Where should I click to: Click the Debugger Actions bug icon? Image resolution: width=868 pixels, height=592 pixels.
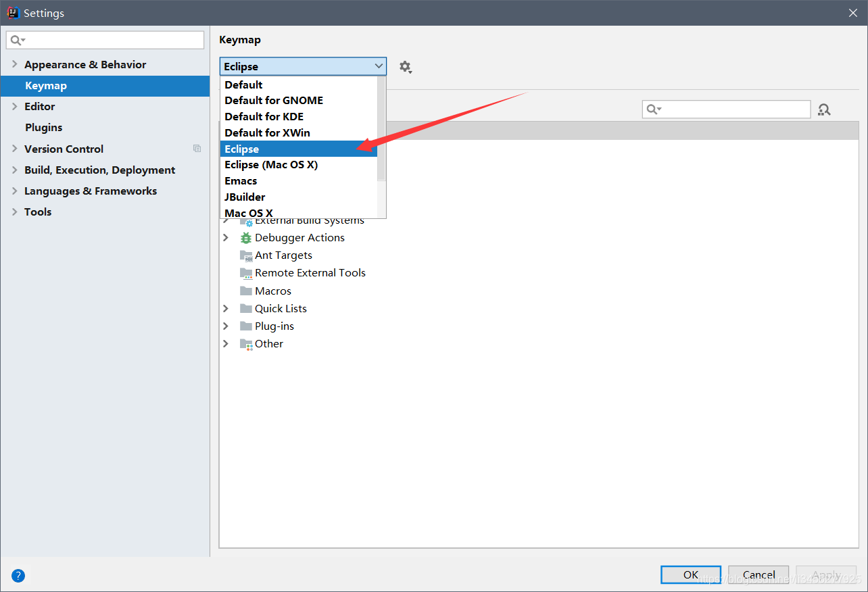pos(246,238)
